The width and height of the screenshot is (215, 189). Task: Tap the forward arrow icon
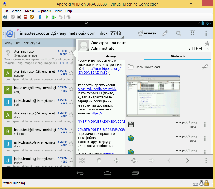152,160
